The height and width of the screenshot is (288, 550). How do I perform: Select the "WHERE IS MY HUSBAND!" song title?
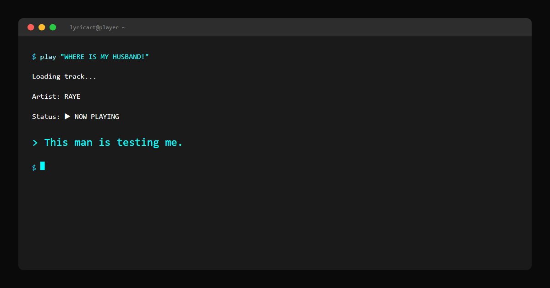104,57
